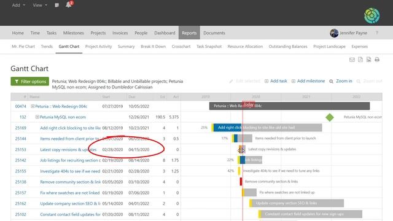Open task 'Latest copy revisions & updates'
This screenshot has width=393, height=221.
68,150
